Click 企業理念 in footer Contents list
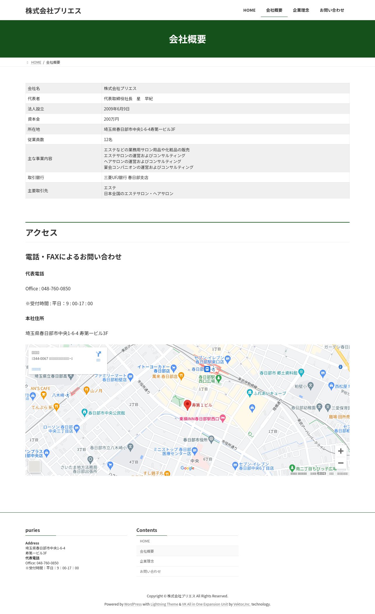 (187, 561)
